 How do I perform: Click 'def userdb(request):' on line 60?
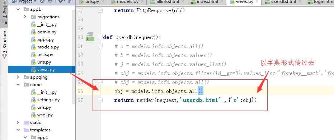click(x=132, y=37)
